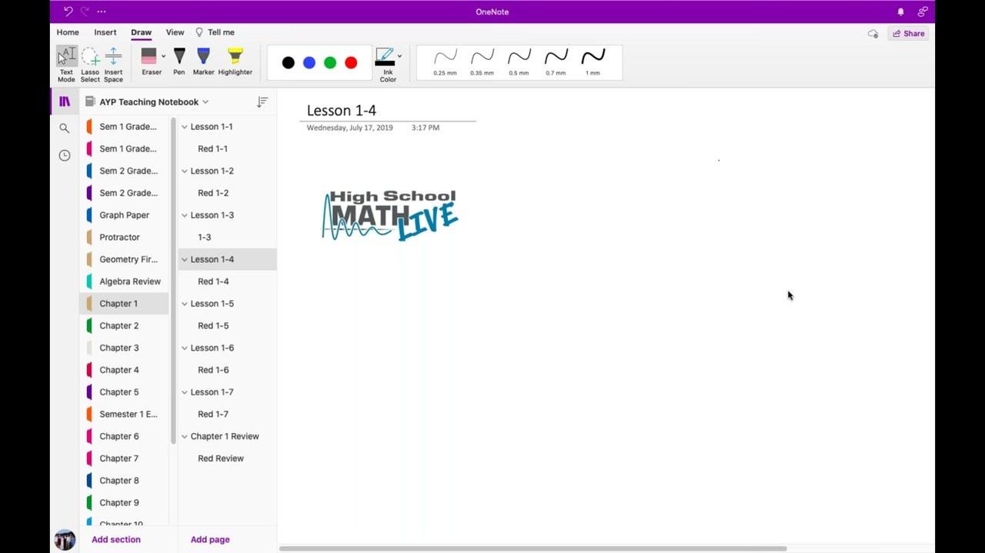985x553 pixels.
Task: Select 0.7 mm stroke thickness
Action: click(556, 62)
